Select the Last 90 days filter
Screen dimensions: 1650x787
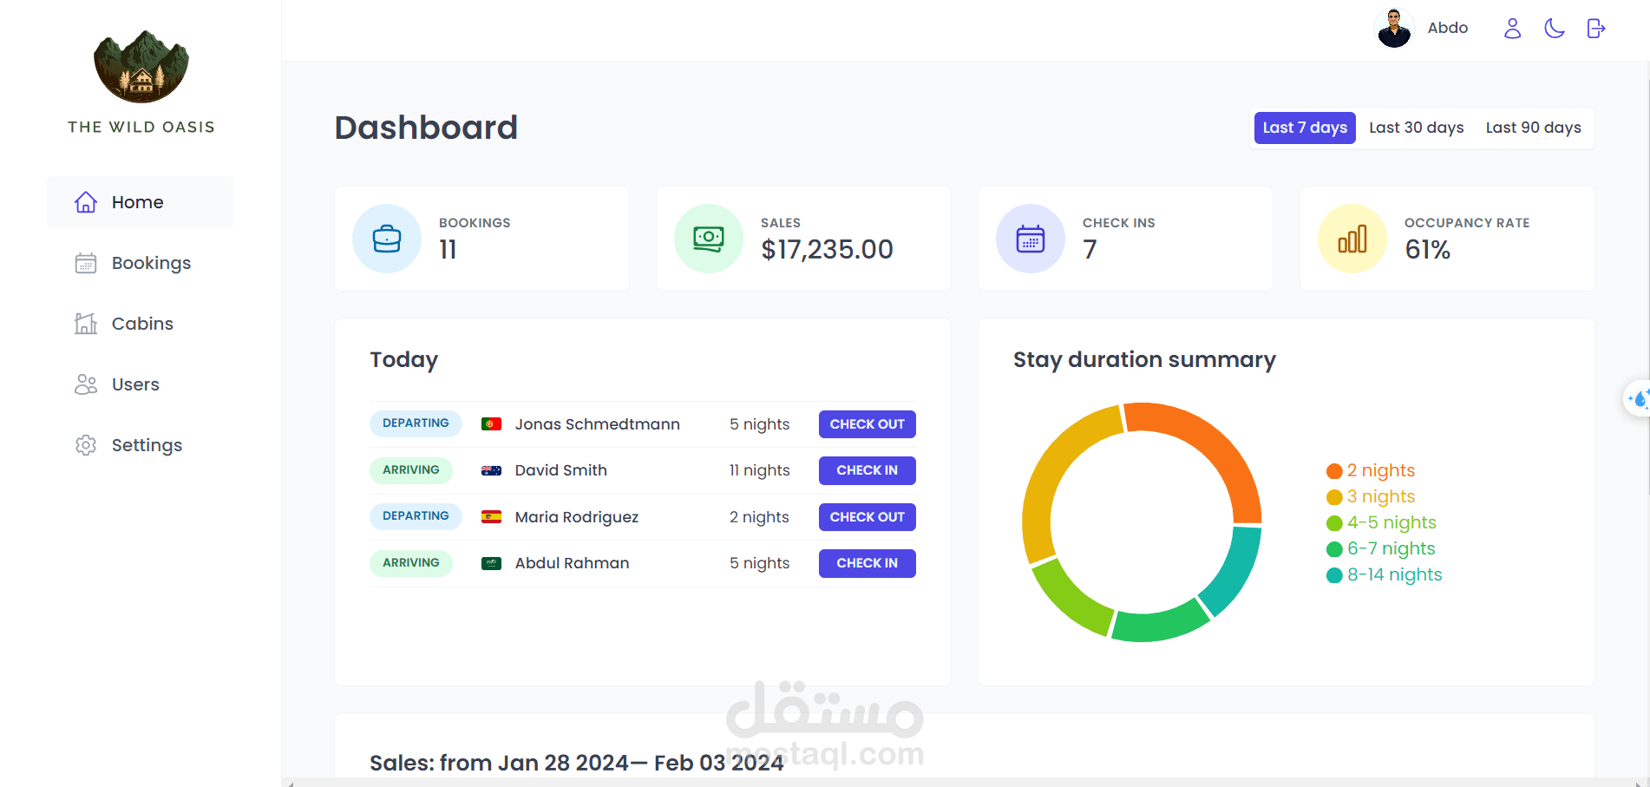tap(1533, 128)
